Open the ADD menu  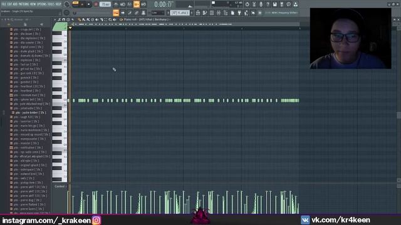point(15,4)
